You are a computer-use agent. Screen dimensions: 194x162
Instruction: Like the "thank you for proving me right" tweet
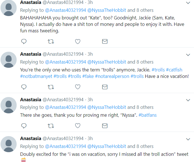tap(78, 126)
